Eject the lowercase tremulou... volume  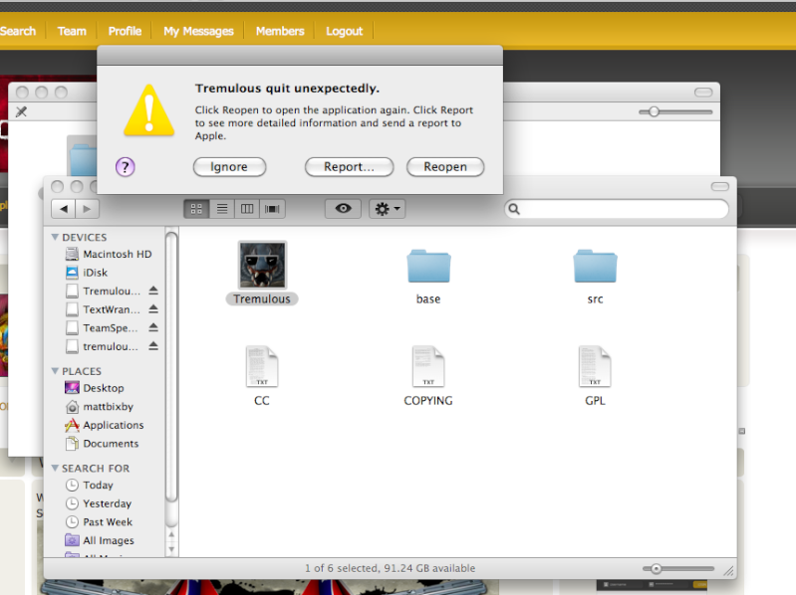click(x=153, y=346)
